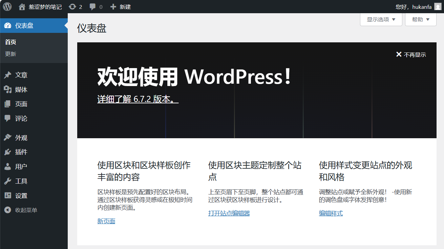
Task: Click the 设置 sliders icon
Action: (7, 195)
